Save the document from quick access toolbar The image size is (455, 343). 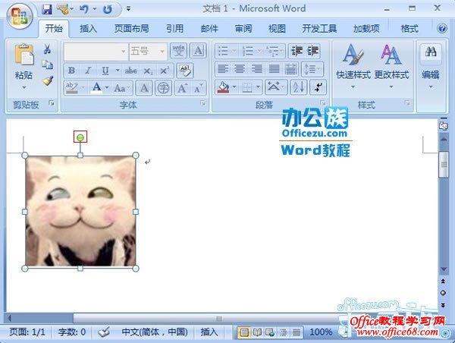47,9
